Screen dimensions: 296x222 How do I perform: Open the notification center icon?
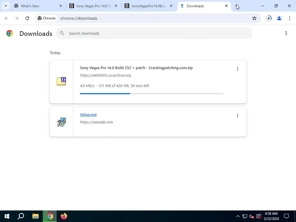click(286, 216)
